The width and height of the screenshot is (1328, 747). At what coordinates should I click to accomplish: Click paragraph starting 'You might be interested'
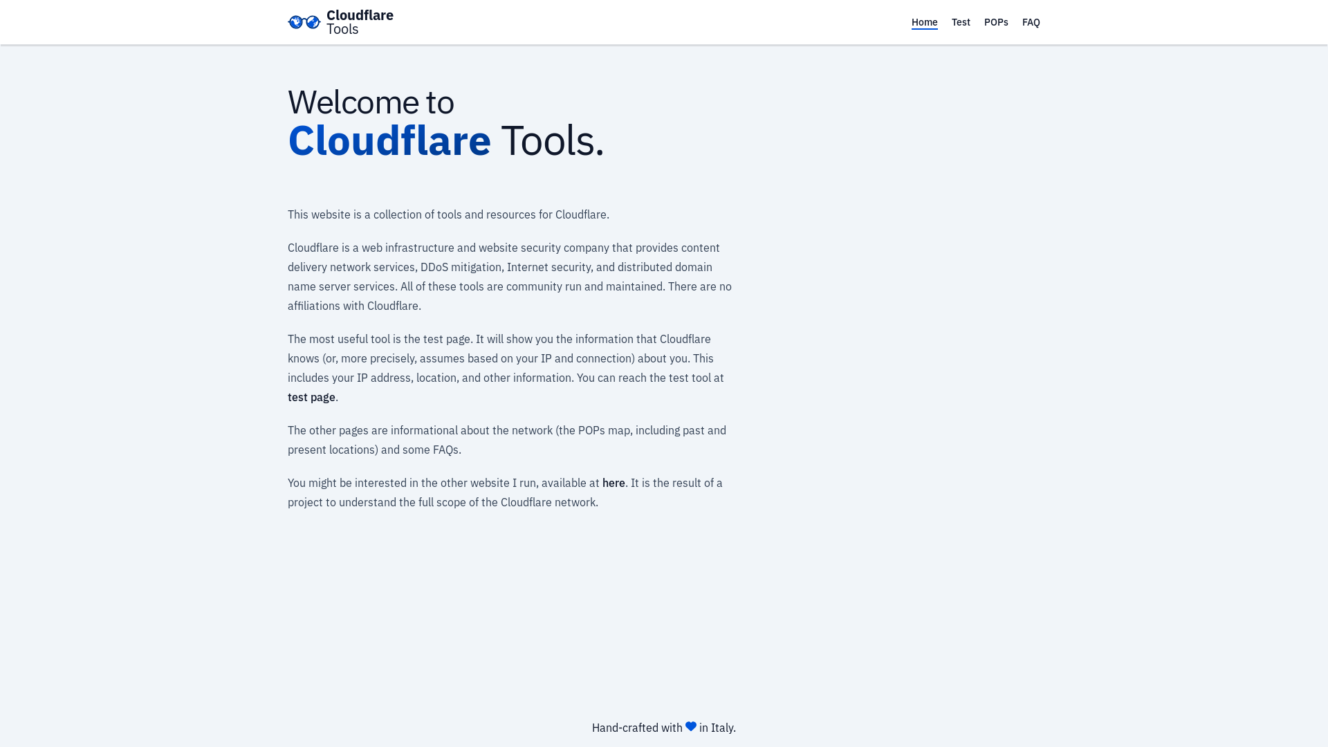[x=505, y=492]
